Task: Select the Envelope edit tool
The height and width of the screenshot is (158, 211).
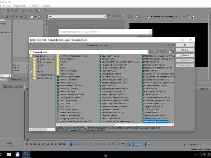Action: coord(78,144)
